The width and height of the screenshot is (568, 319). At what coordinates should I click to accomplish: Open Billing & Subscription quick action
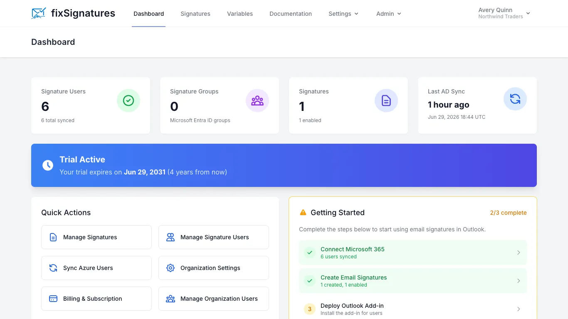click(x=96, y=299)
